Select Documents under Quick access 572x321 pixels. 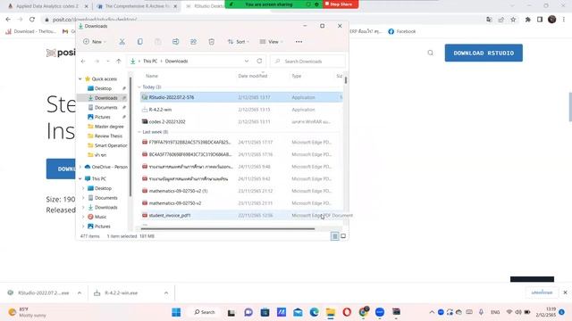click(x=106, y=107)
